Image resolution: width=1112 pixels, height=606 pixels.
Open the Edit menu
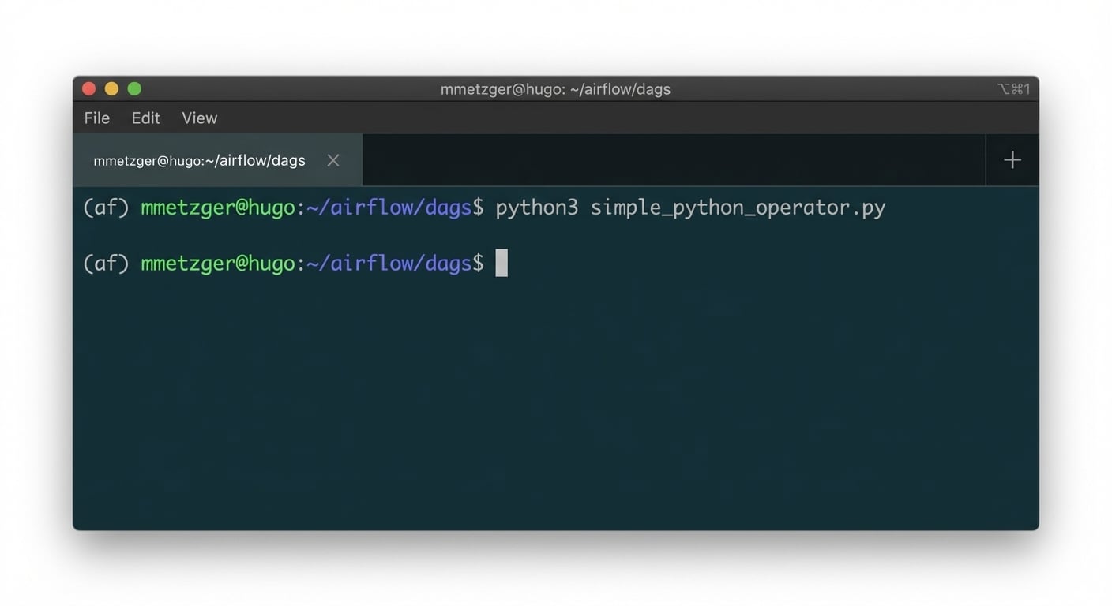click(145, 118)
